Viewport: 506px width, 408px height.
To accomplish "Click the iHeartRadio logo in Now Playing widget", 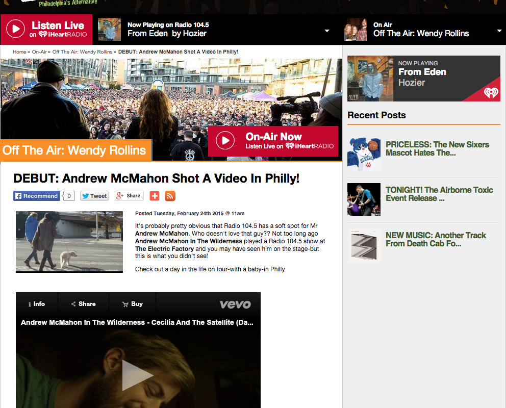I will pos(491,93).
